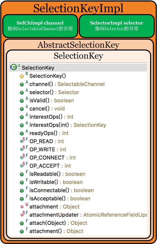Click the green icon next to isWritable()
Viewport: 157px width, 244px height.
(22, 182)
